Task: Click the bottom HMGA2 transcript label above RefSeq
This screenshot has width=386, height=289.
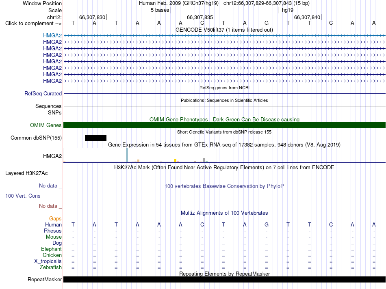Action: [52, 81]
